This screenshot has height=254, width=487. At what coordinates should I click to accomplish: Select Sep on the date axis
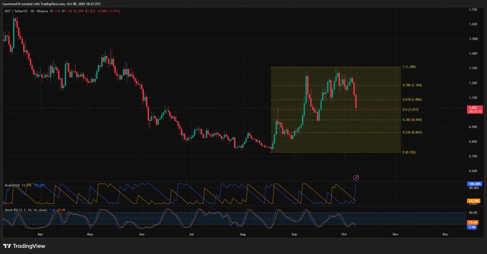click(294, 234)
